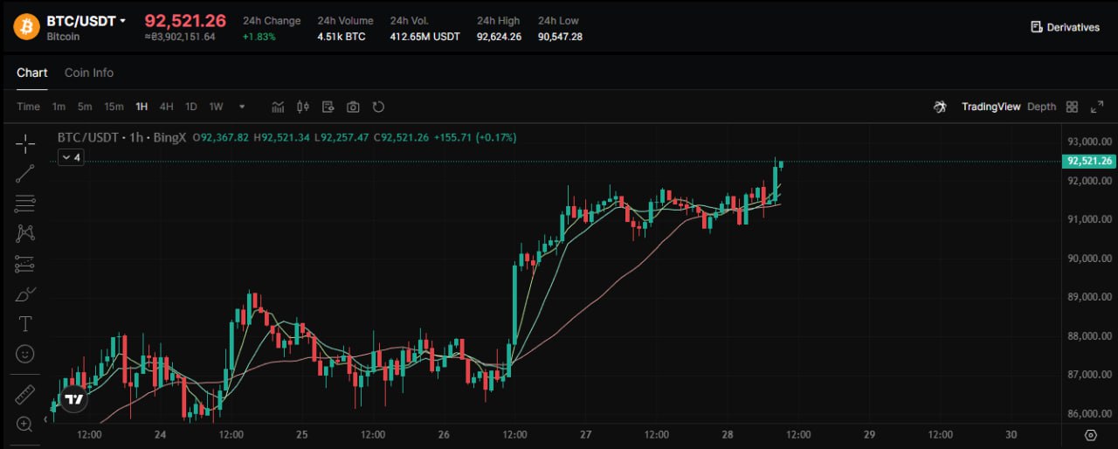This screenshot has height=449, width=1118.
Task: Pick the text annotation tool
Action: (25, 324)
